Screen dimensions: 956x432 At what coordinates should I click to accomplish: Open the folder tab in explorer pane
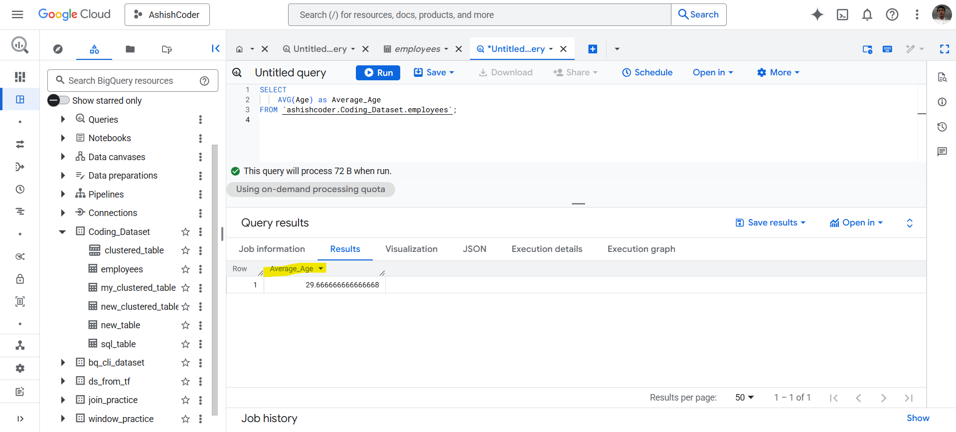[130, 49]
